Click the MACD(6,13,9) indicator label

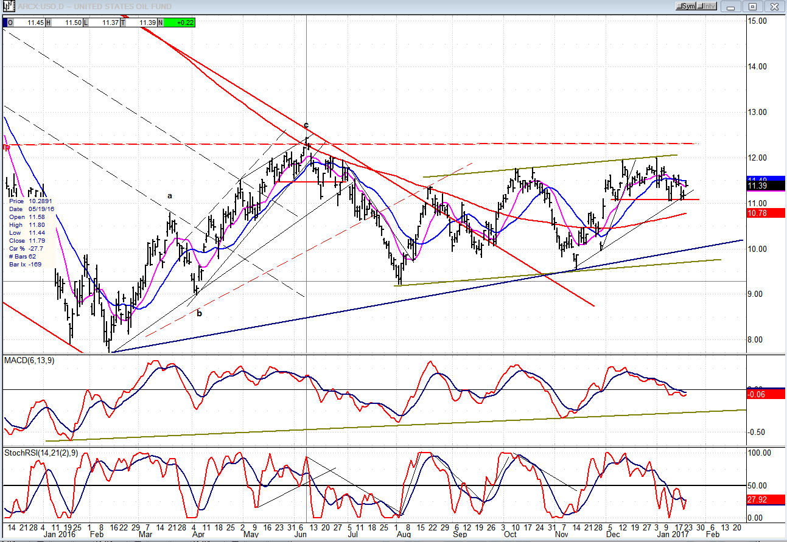pyautogui.click(x=29, y=361)
